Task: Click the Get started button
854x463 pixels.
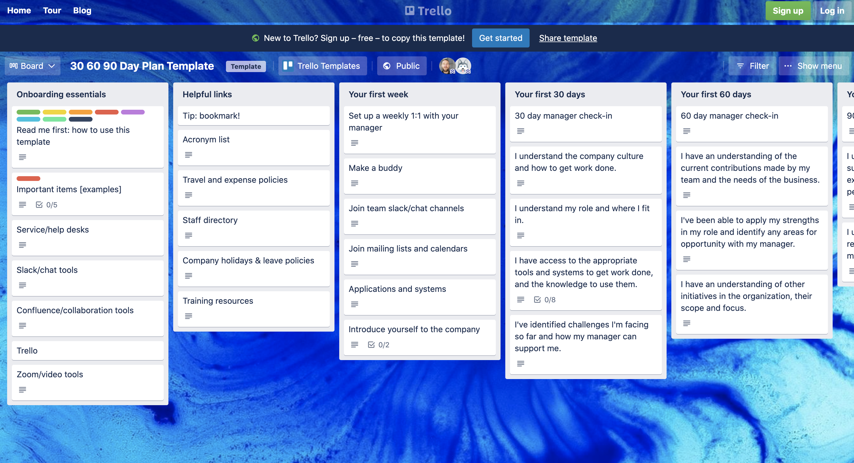Action: point(501,38)
